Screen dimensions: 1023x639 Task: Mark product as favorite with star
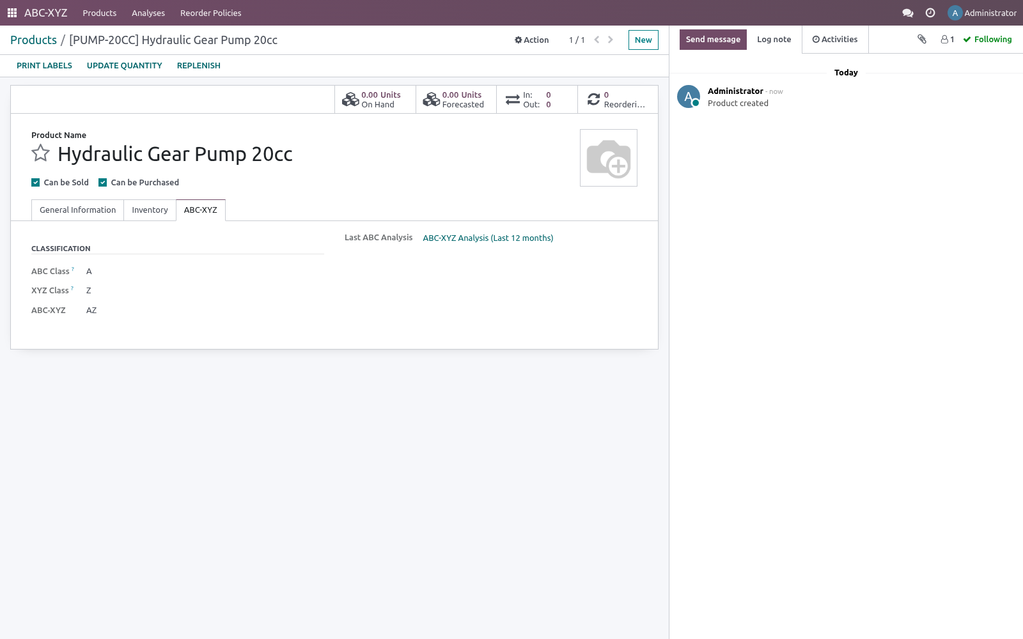[x=41, y=153]
